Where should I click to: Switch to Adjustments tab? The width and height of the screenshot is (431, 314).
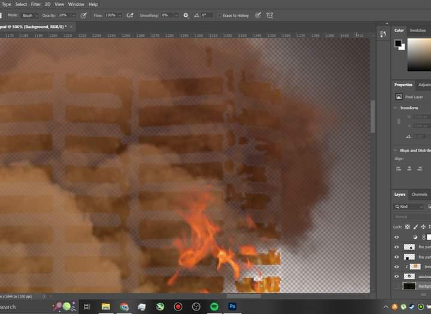[424, 85]
